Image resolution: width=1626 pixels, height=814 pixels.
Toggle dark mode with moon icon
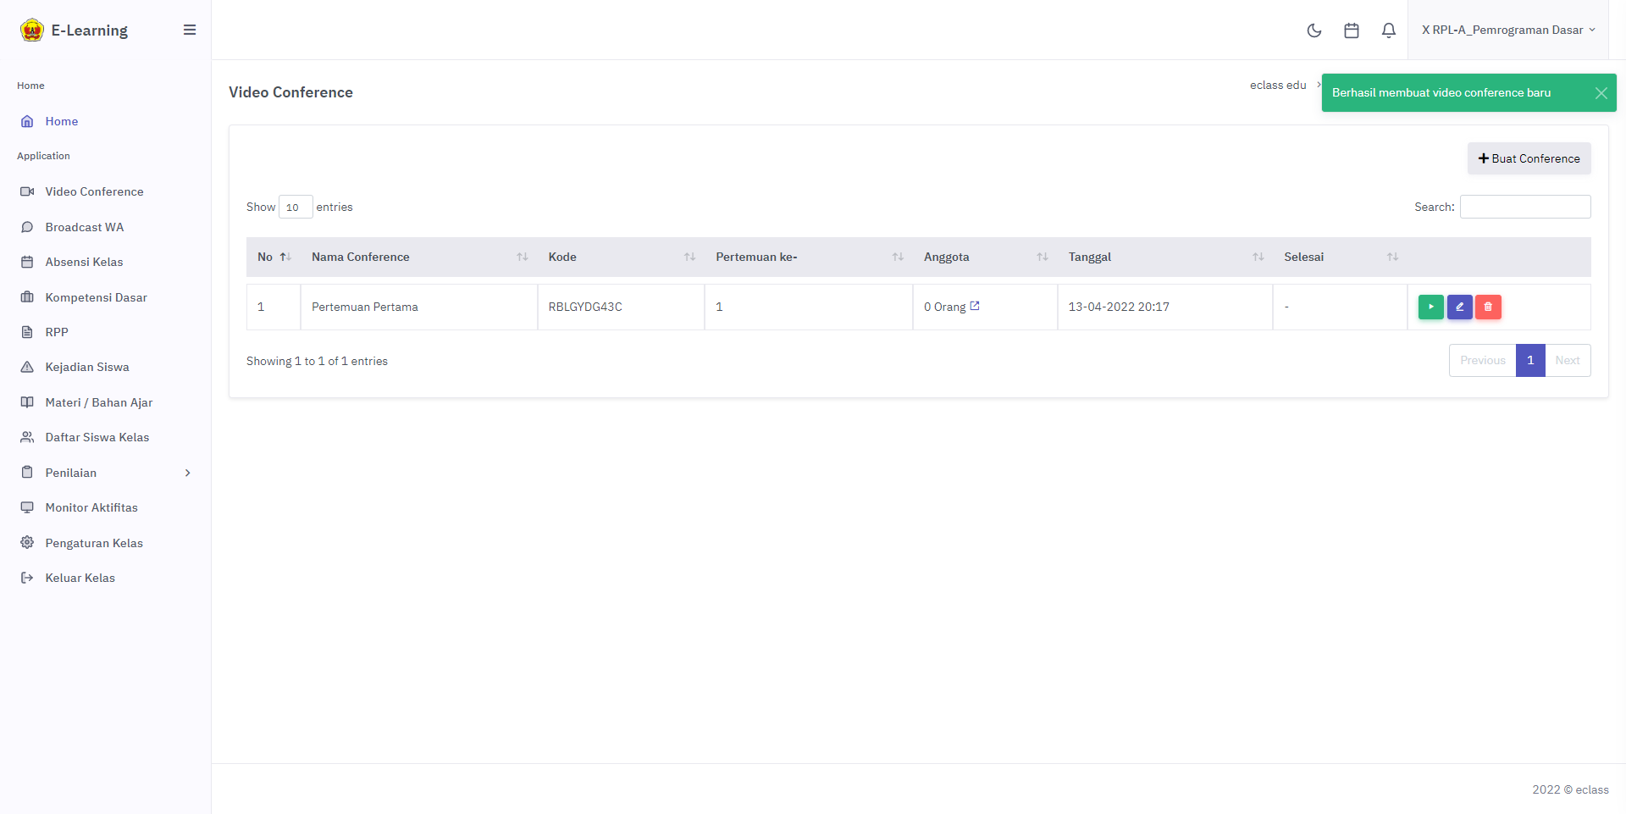[x=1314, y=30]
